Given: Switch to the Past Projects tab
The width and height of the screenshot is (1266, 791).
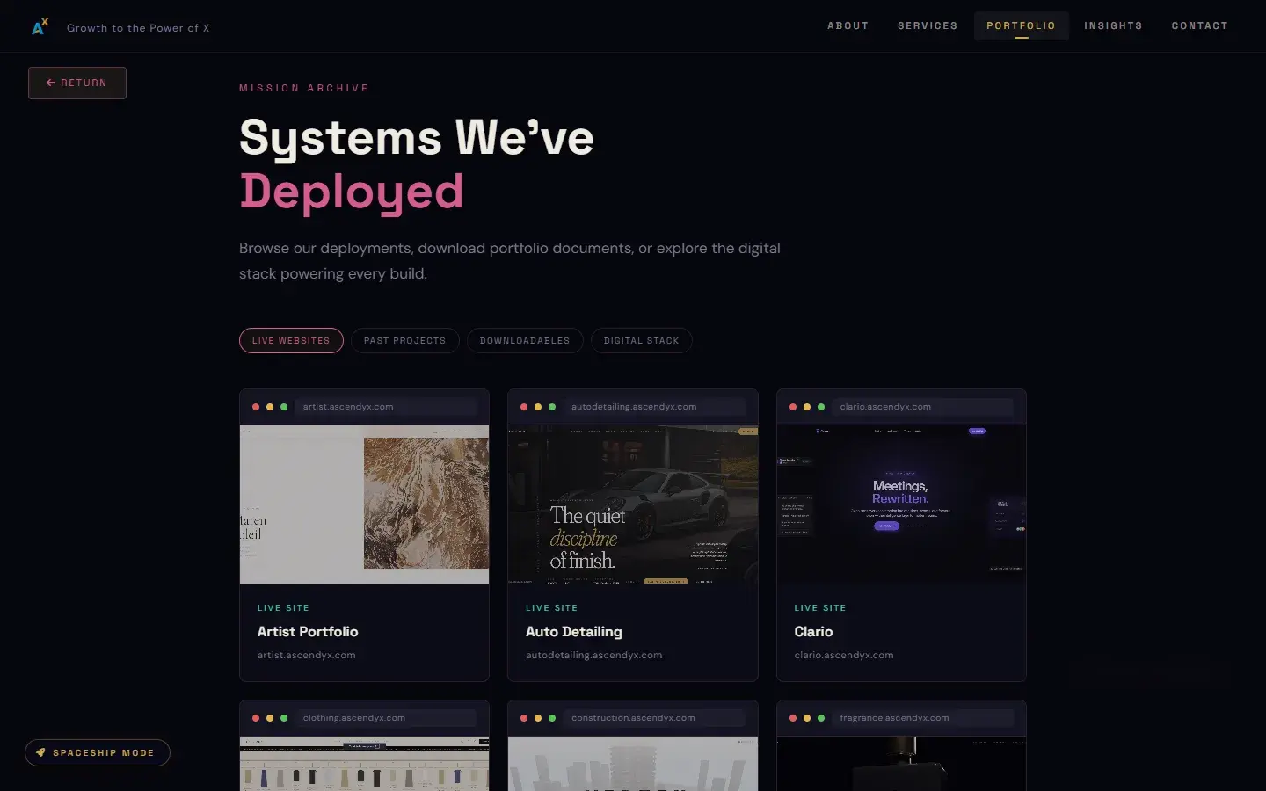Looking at the screenshot, I should (x=404, y=340).
